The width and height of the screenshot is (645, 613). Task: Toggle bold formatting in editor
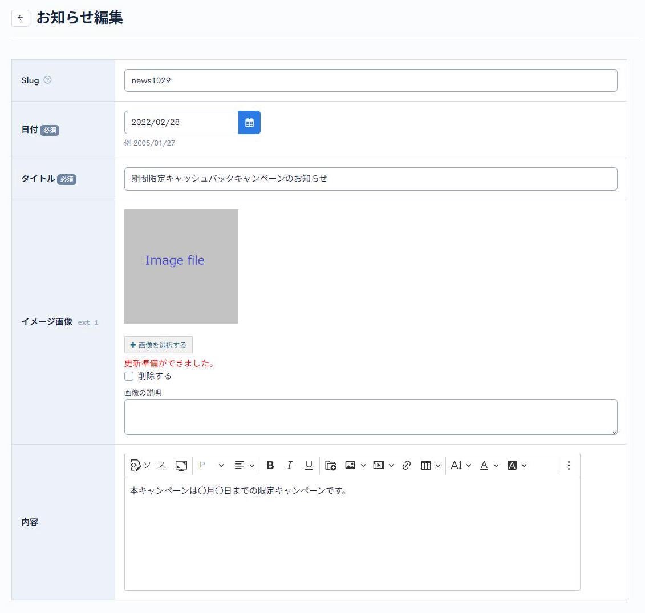tap(270, 465)
